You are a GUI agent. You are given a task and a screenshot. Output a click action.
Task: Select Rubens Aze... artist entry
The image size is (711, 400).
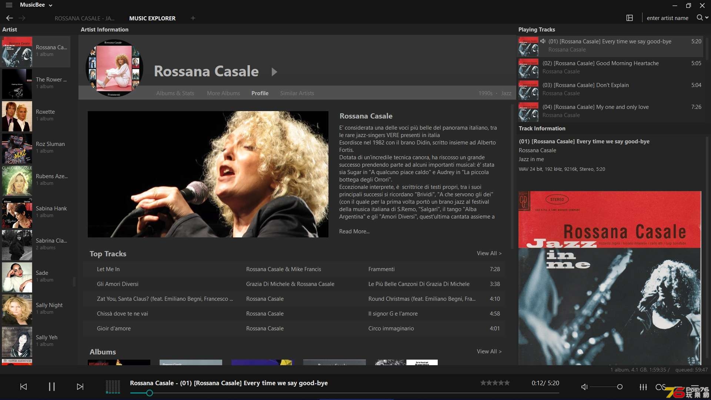36,180
